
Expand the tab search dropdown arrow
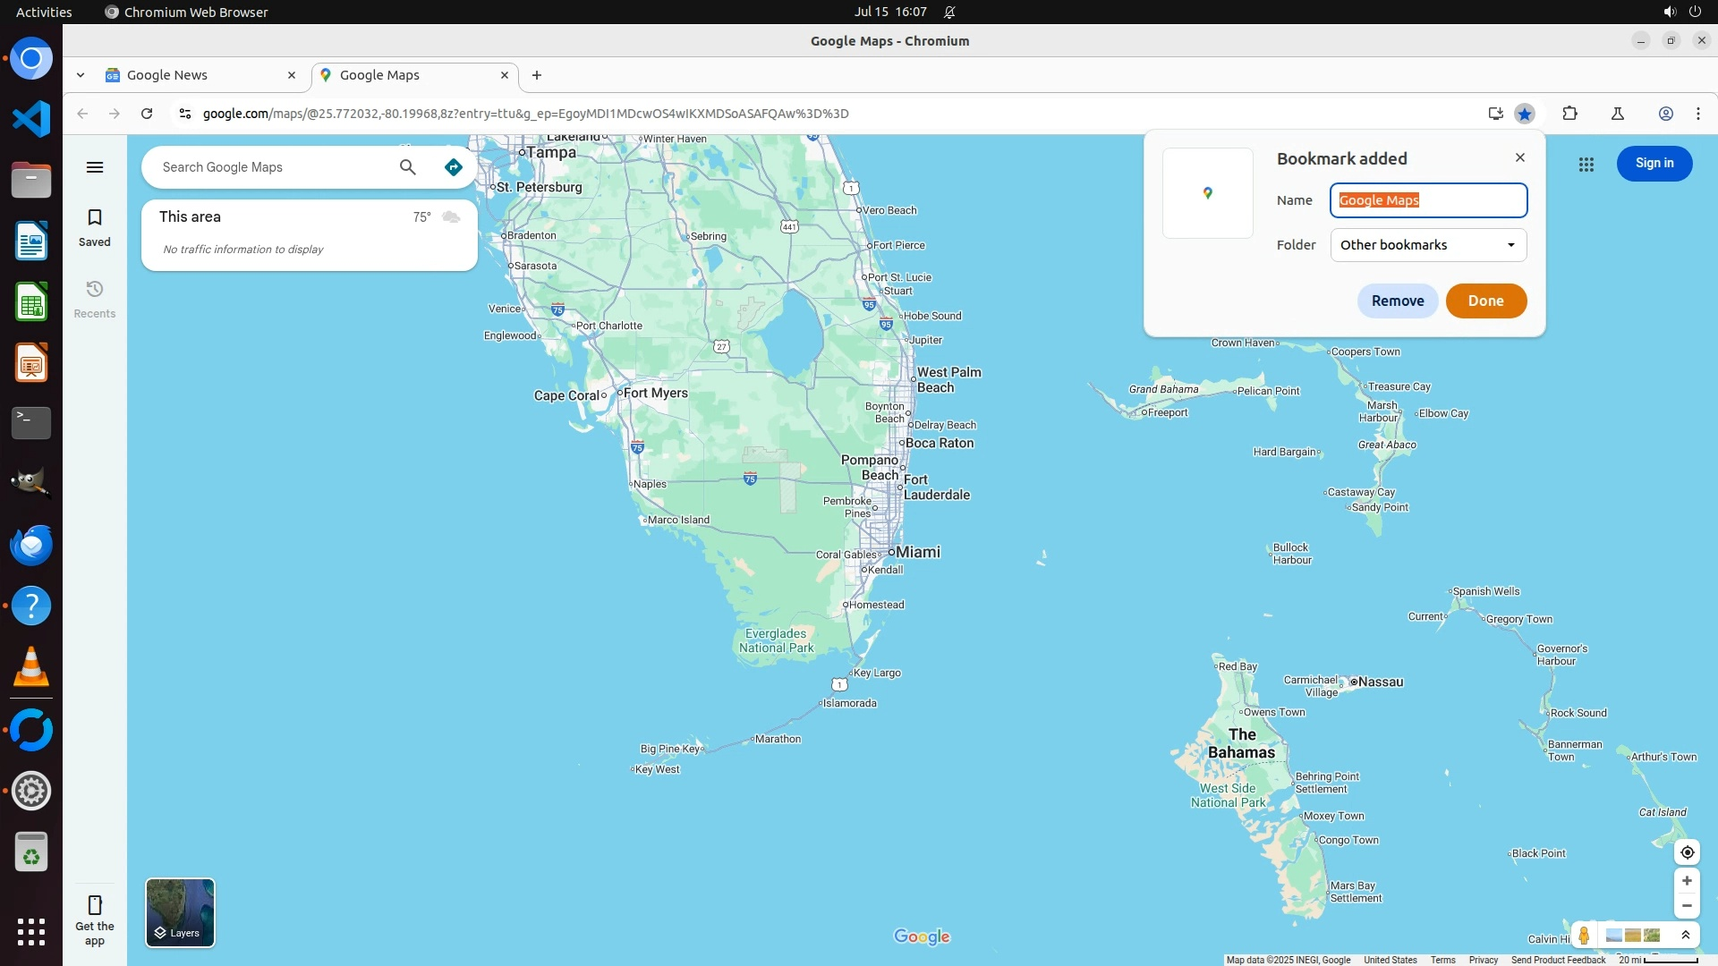click(81, 75)
